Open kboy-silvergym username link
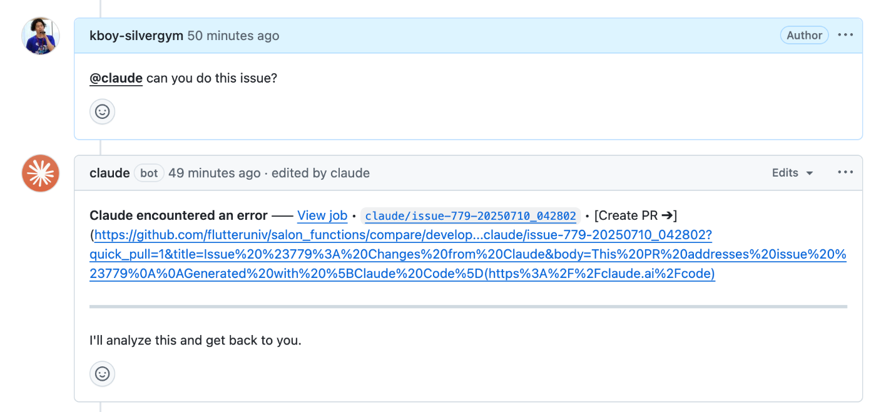 [136, 36]
